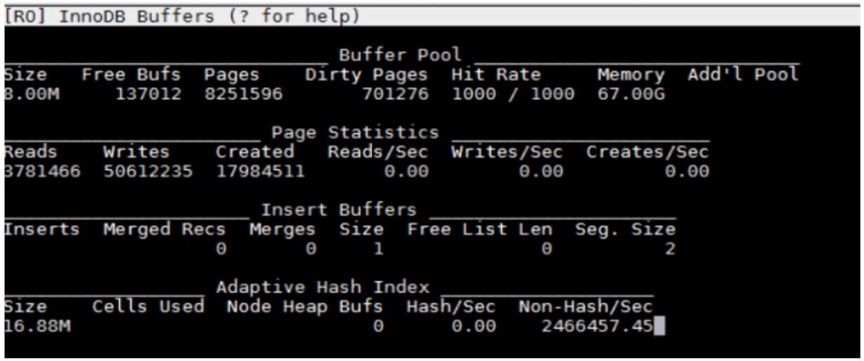Click the 'Free List Len' column header
Image resolution: width=864 pixels, height=361 pixels.
(x=479, y=229)
